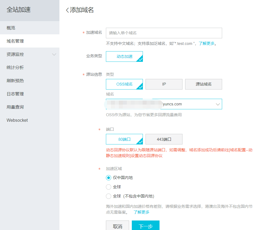Select IP origin type

(164, 84)
